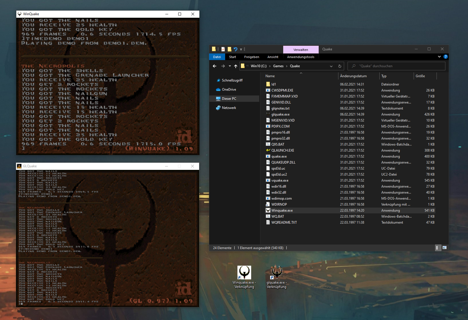The height and width of the screenshot is (320, 468).
Task: Open Explorer help with the blue question mark
Action: pyautogui.click(x=445, y=57)
